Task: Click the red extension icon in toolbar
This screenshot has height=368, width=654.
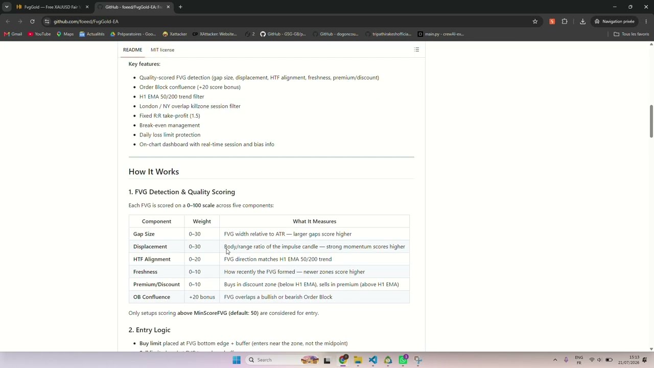Action: pyautogui.click(x=552, y=21)
